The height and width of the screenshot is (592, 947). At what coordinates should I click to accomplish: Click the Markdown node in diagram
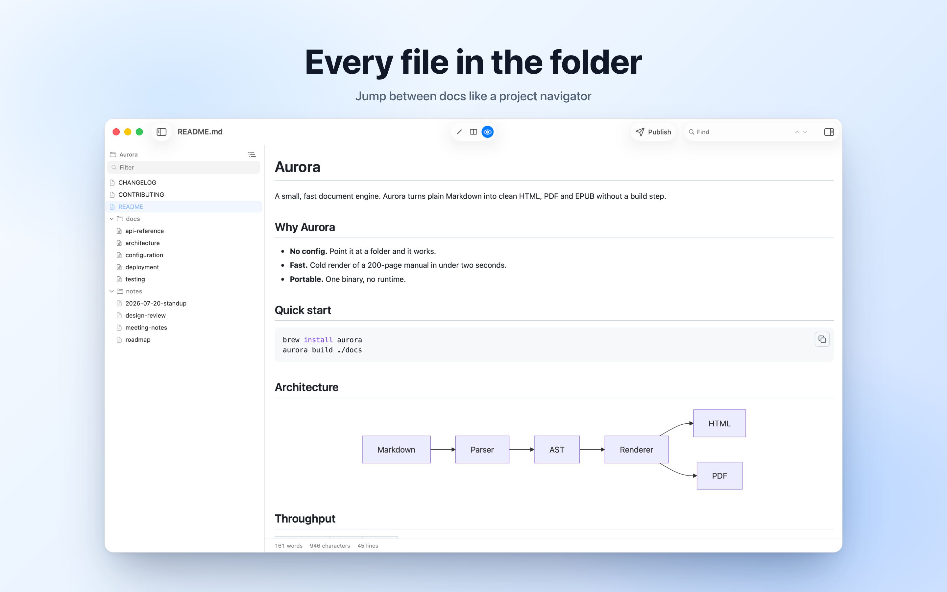pyautogui.click(x=397, y=450)
